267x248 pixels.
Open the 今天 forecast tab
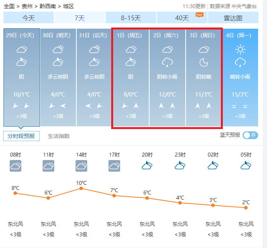click(x=29, y=17)
